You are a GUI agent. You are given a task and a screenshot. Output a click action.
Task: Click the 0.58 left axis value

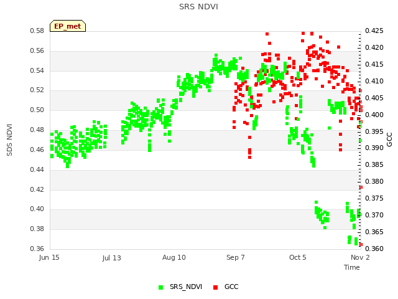tap(37, 31)
